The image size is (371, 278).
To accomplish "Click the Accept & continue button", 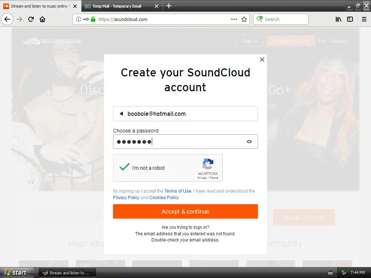I will pyautogui.click(x=185, y=211).
